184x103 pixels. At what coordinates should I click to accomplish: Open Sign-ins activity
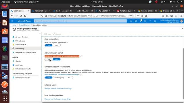coord(18,61)
